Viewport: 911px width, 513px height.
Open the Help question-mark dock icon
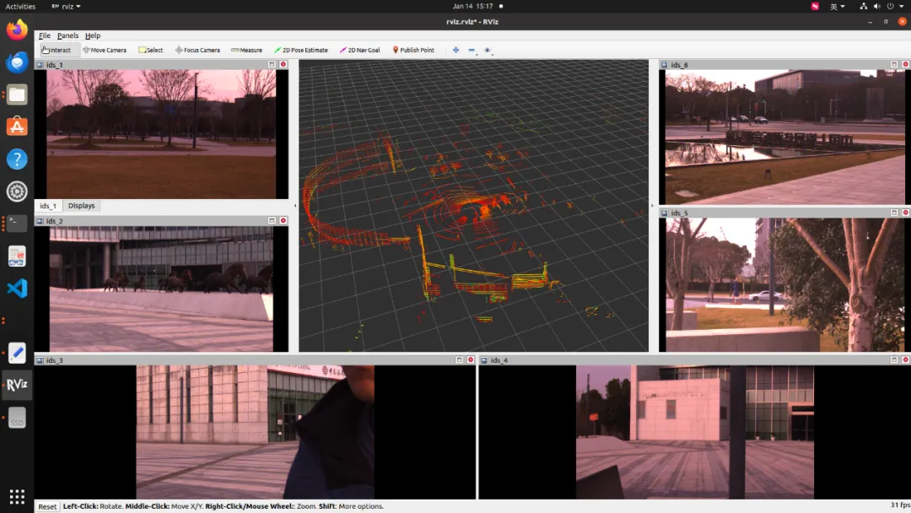coord(17,159)
